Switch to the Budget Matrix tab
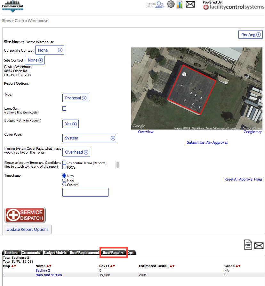The width and height of the screenshot is (265, 286). (x=55, y=253)
